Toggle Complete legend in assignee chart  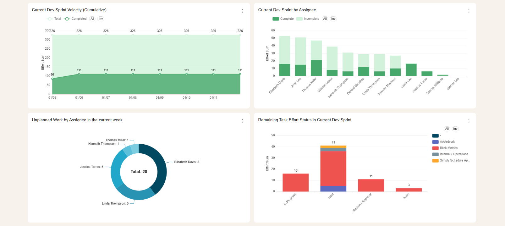click(x=283, y=19)
